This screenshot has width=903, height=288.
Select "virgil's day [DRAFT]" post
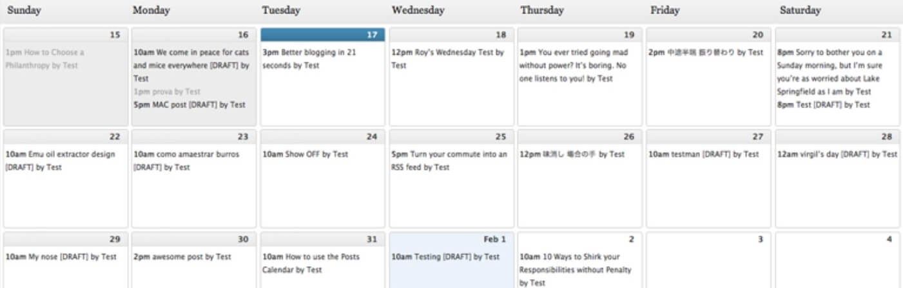pyautogui.click(x=838, y=154)
